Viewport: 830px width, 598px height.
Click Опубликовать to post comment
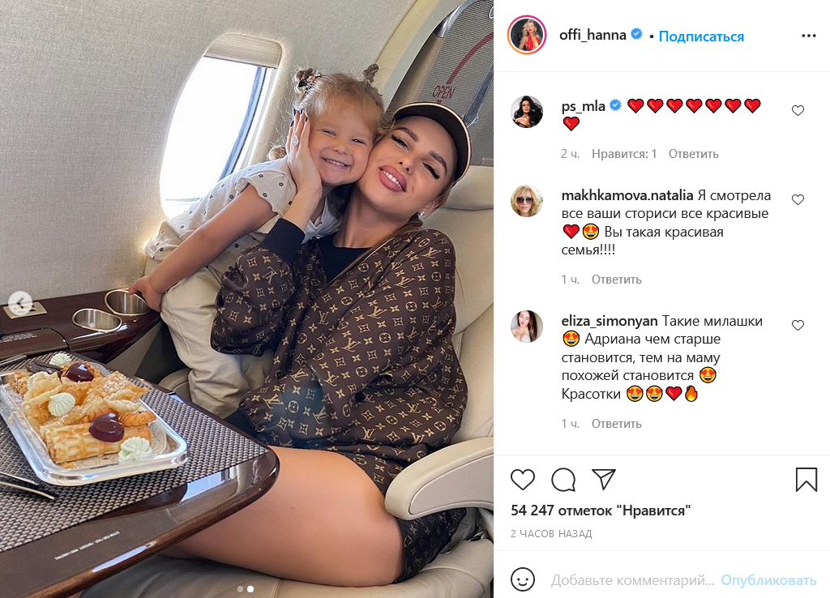768,580
